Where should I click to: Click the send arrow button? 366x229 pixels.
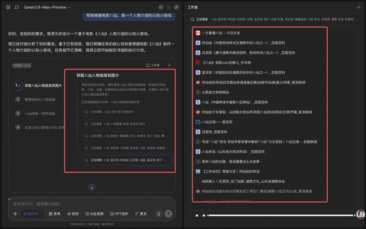pyautogui.click(x=168, y=214)
